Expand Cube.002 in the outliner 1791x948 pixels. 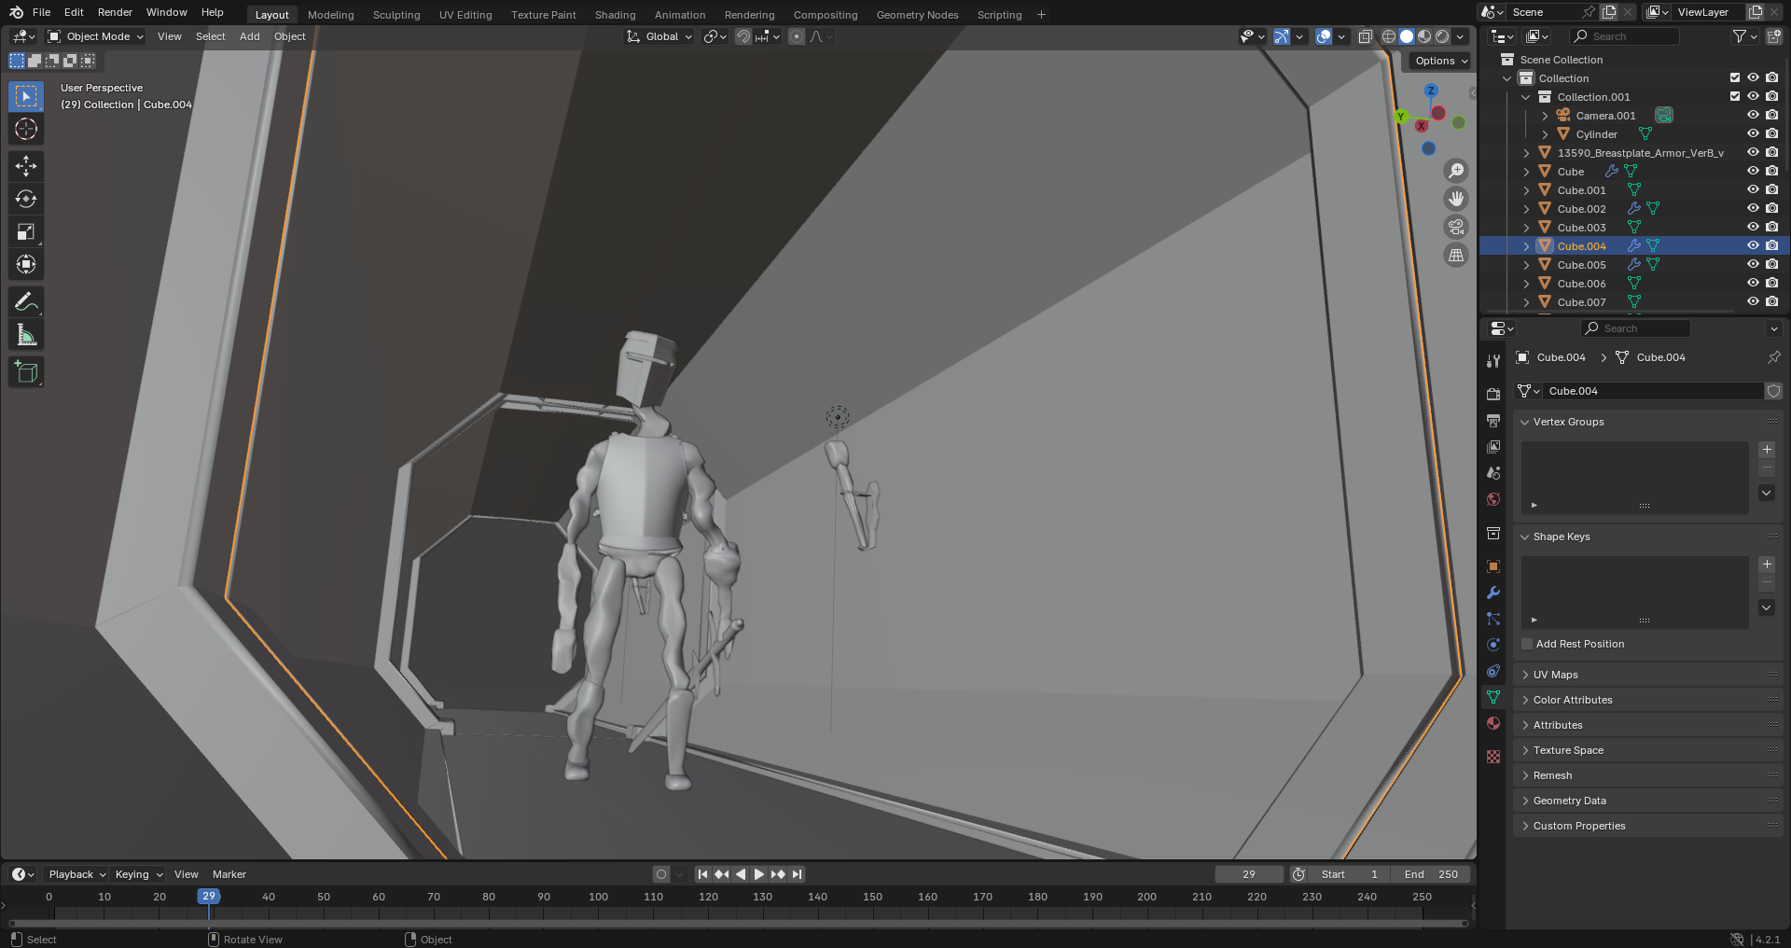click(x=1526, y=209)
